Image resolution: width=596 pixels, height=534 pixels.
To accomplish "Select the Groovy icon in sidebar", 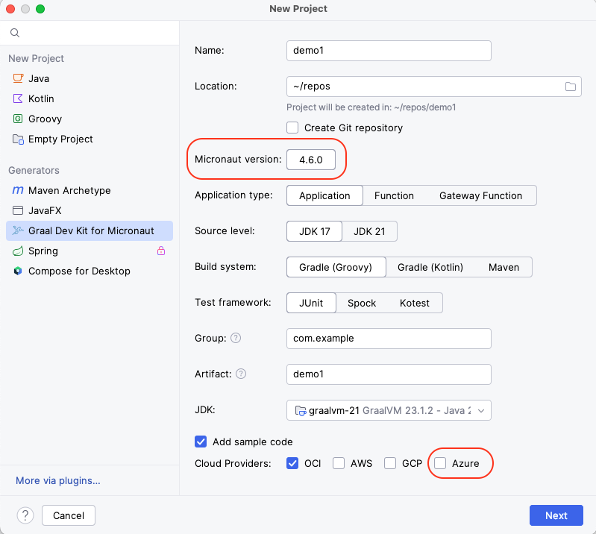I will pyautogui.click(x=18, y=119).
